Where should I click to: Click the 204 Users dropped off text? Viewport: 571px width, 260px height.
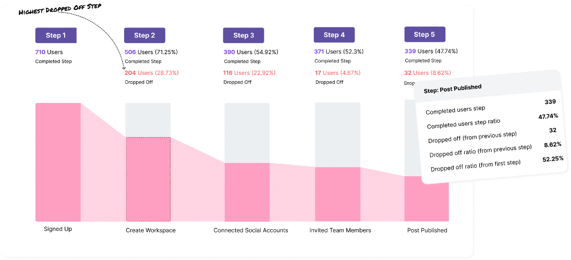pos(152,73)
